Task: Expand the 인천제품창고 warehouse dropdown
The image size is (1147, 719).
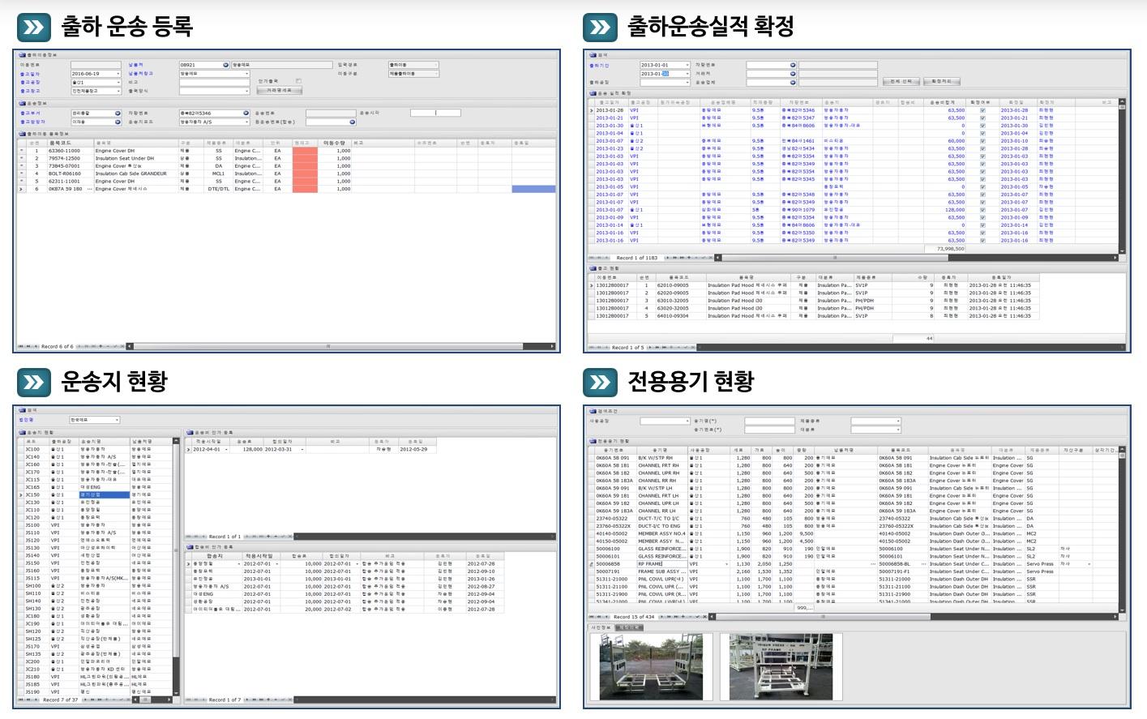Action: (x=118, y=92)
